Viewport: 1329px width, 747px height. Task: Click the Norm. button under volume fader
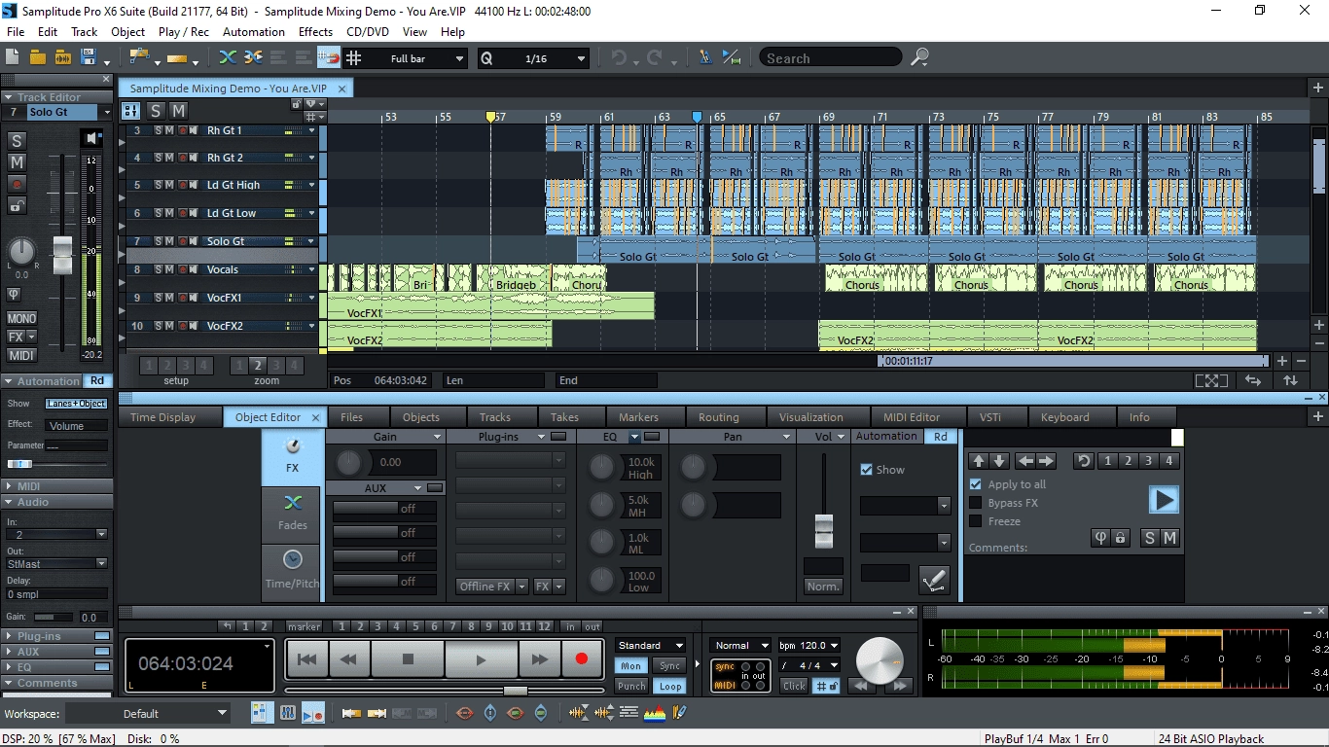[x=823, y=587]
